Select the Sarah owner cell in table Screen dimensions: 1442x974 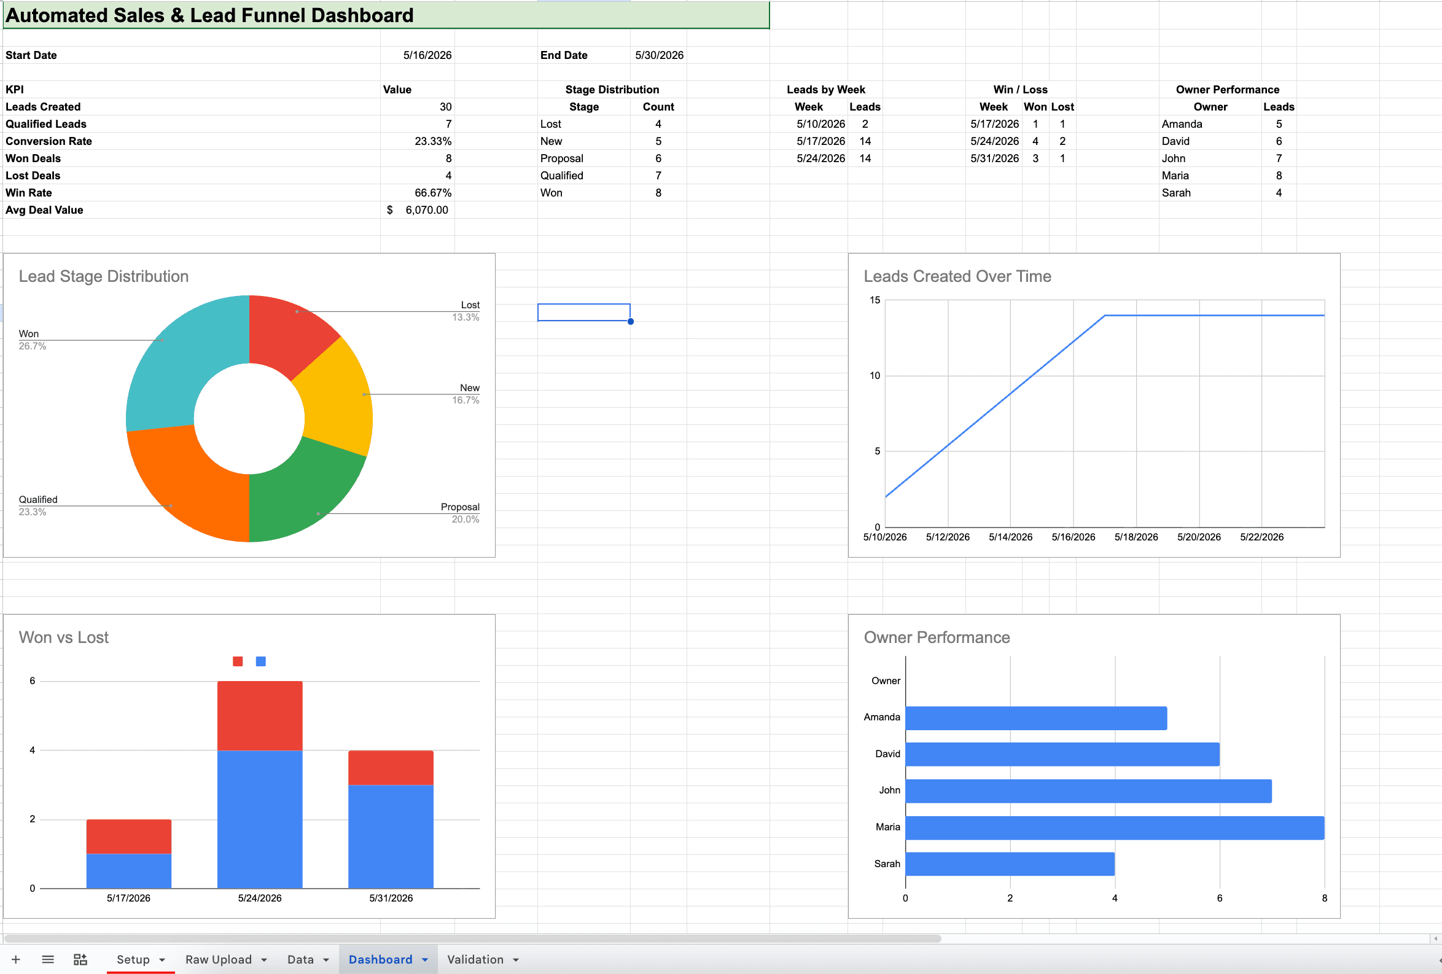coord(1210,193)
